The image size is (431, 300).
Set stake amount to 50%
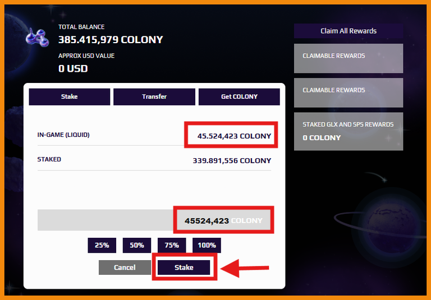[x=137, y=246]
